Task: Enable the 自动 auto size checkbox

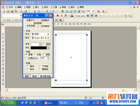Action: click(44, 44)
